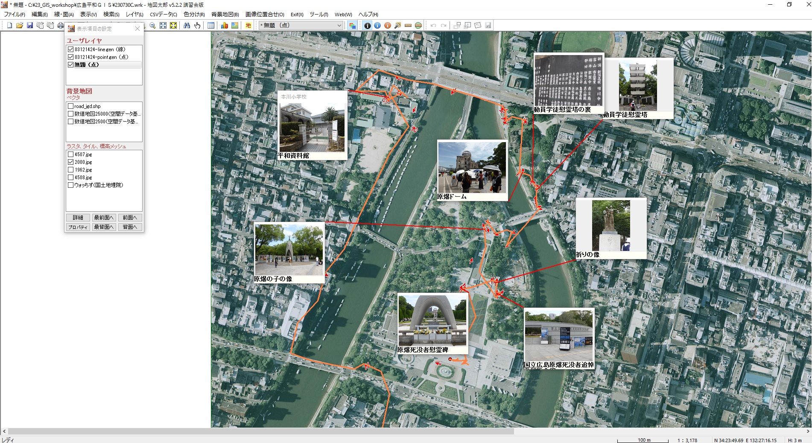The image size is (812, 443).
Task: Click the binoculars search icon
Action: (187, 26)
